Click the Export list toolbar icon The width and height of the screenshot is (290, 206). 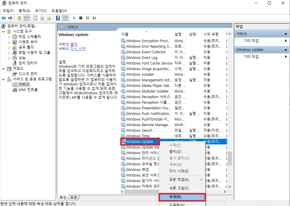point(49,18)
